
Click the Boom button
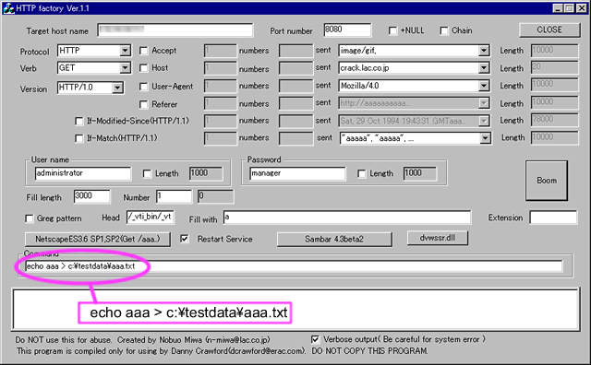(x=547, y=181)
